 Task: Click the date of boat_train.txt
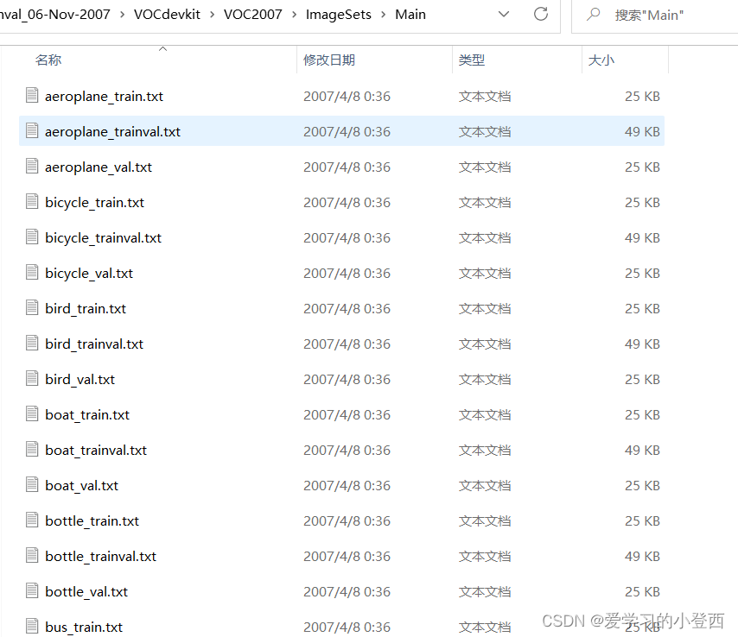347,414
